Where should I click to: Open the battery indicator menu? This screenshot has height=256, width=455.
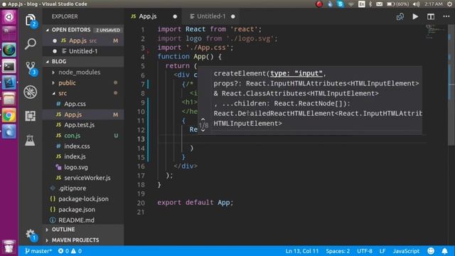[398, 4]
